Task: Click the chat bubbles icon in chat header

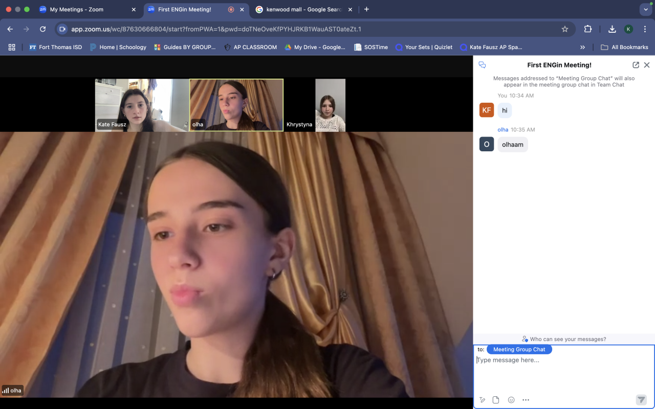Action: click(x=482, y=65)
